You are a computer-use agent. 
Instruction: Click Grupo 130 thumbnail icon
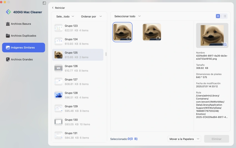tap(58, 122)
